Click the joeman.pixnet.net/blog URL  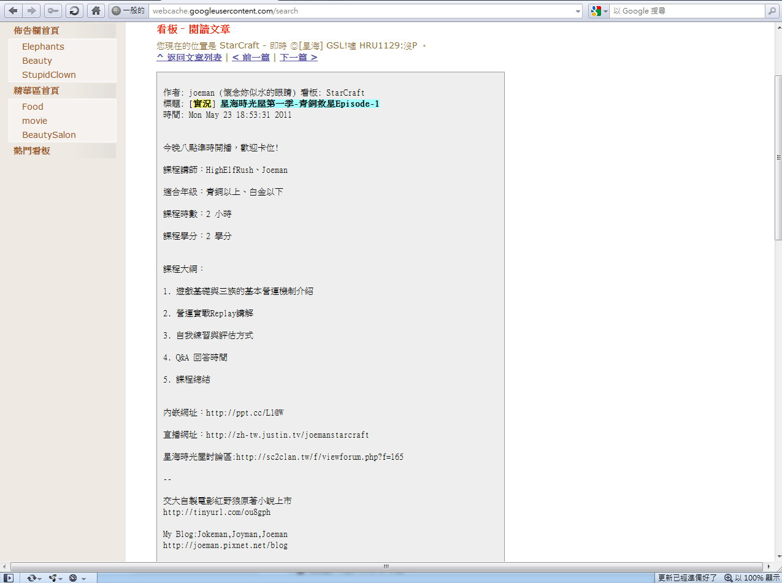225,545
